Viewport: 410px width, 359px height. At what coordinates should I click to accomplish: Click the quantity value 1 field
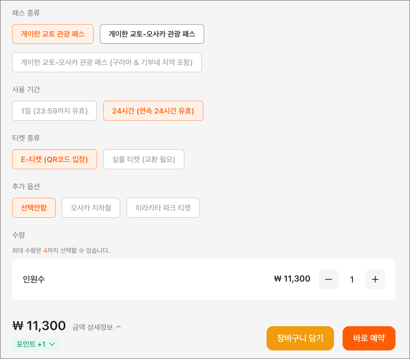click(x=352, y=279)
